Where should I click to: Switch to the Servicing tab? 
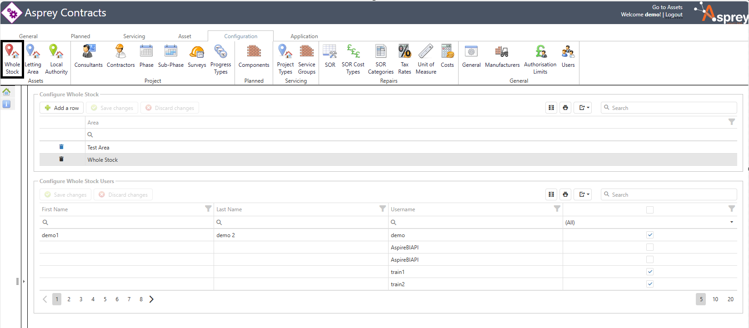[x=134, y=36]
